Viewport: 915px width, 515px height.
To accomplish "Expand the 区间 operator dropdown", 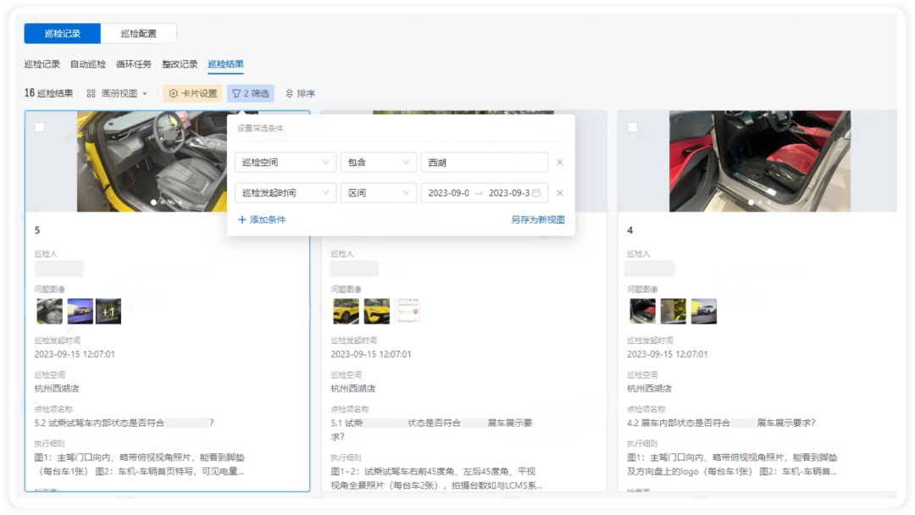I will tap(378, 193).
